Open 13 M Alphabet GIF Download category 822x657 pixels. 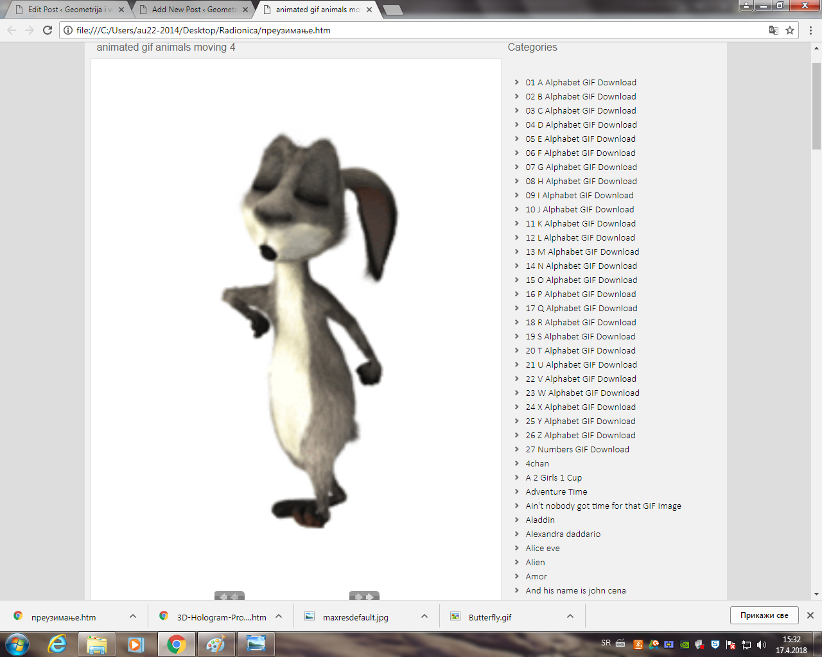pos(582,252)
